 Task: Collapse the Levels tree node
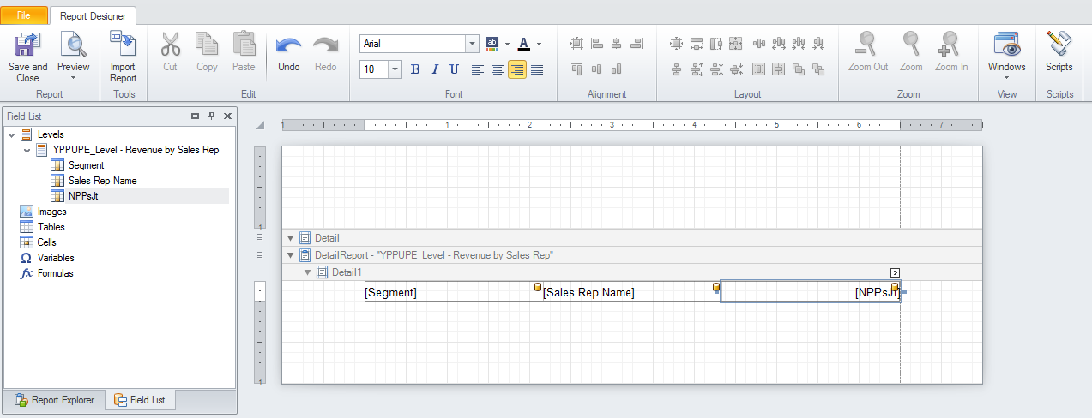click(11, 134)
